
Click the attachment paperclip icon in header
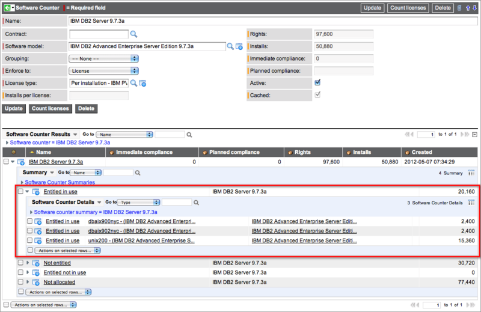(459, 8)
